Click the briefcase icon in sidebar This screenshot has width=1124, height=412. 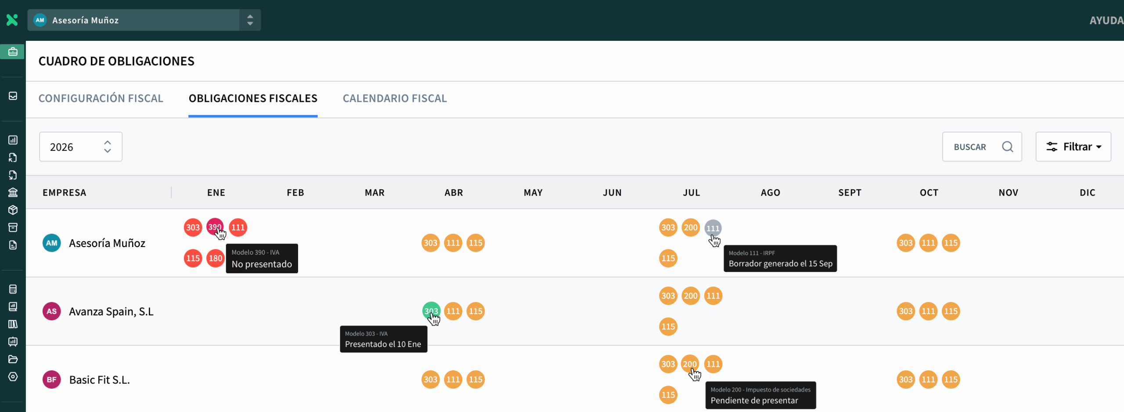tap(13, 52)
